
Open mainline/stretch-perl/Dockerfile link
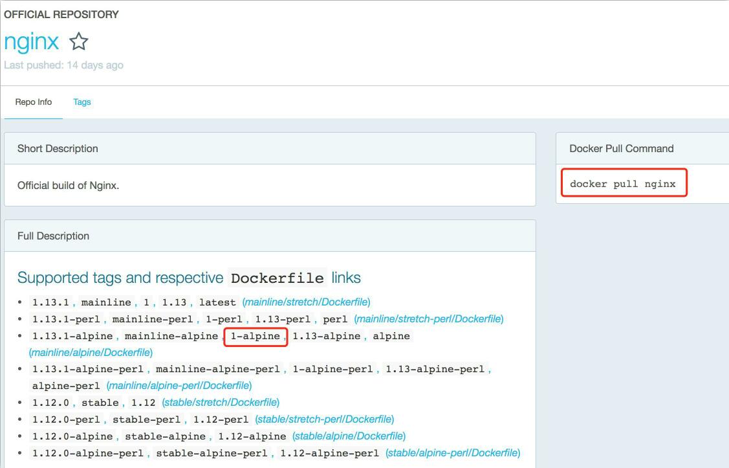[429, 318]
